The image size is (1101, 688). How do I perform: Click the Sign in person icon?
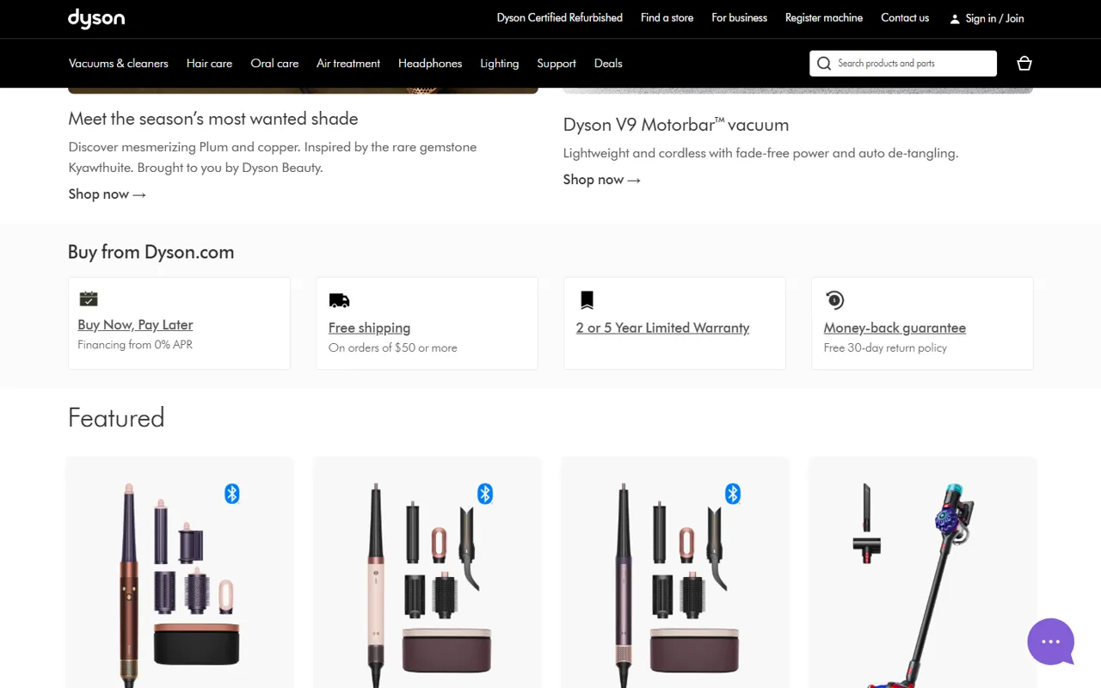coord(954,19)
